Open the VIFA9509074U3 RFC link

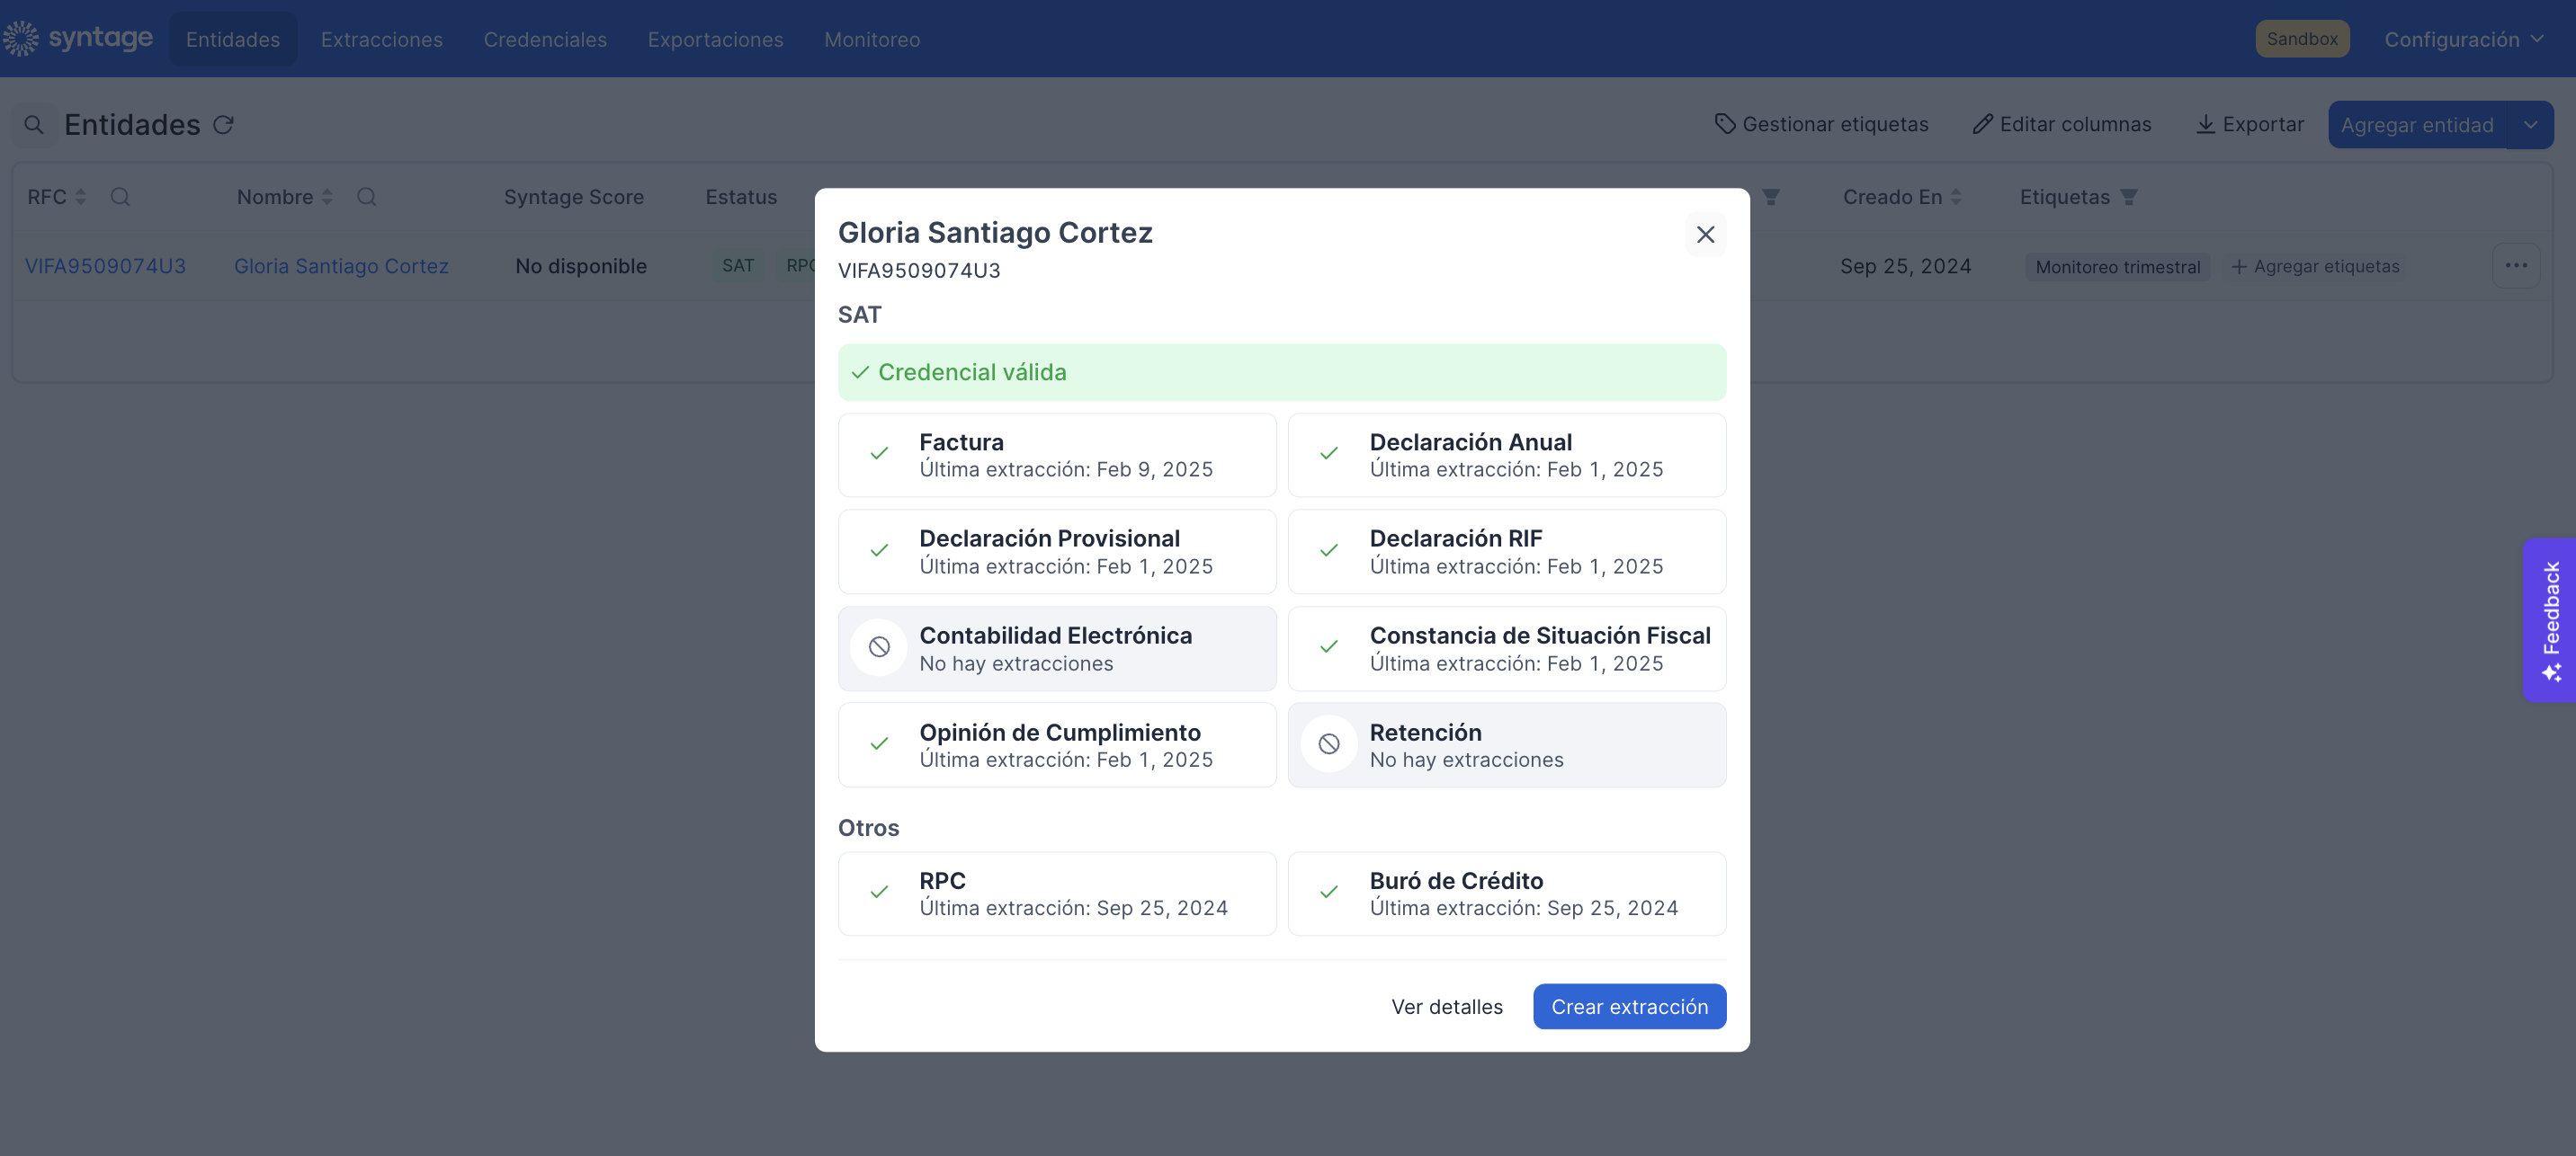point(105,266)
